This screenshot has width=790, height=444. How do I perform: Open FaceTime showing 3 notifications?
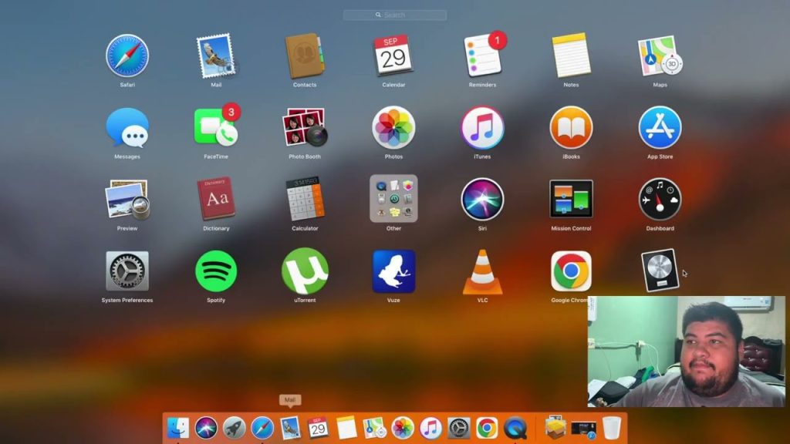point(216,128)
